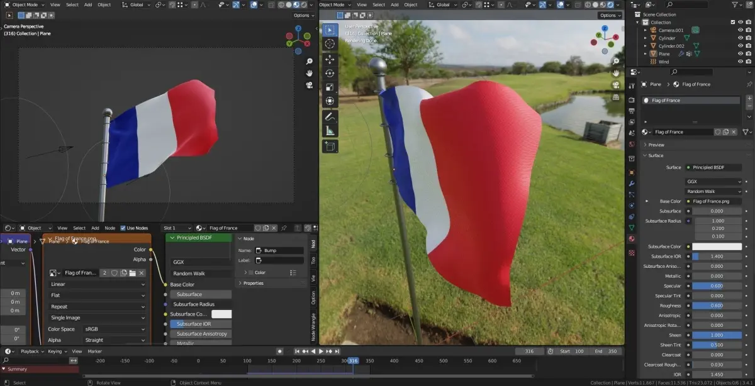Expand the Cylinder.002 outliner row
This screenshot has width=755, height=386.
[645, 46]
